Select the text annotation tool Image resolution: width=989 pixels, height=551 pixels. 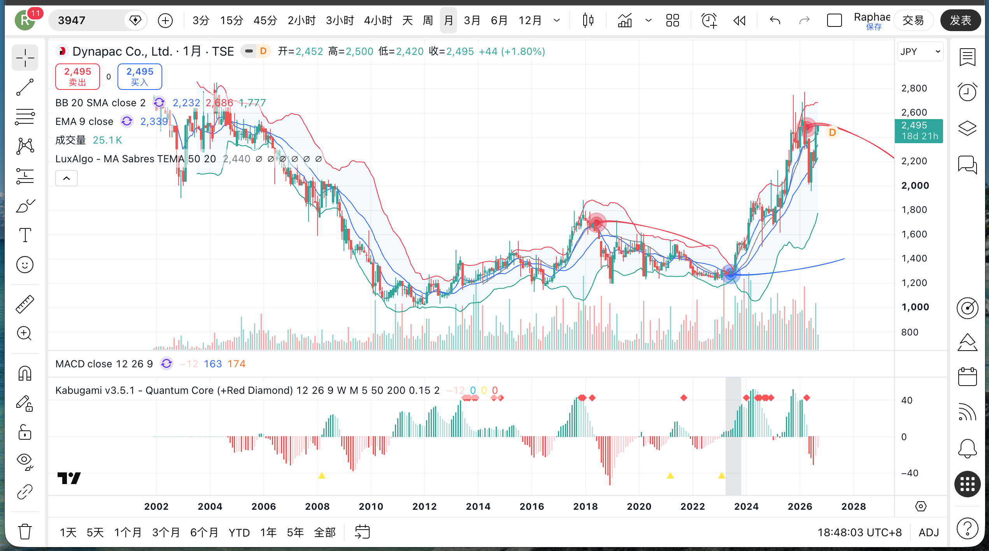(x=25, y=235)
